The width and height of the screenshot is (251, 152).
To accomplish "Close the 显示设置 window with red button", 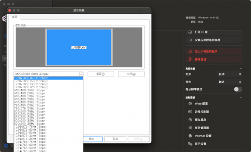I will pyautogui.click(x=10, y=10).
